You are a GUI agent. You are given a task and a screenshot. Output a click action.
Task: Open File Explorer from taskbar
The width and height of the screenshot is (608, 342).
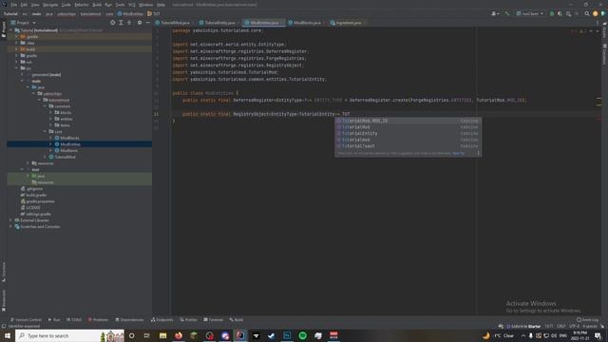pos(162,335)
